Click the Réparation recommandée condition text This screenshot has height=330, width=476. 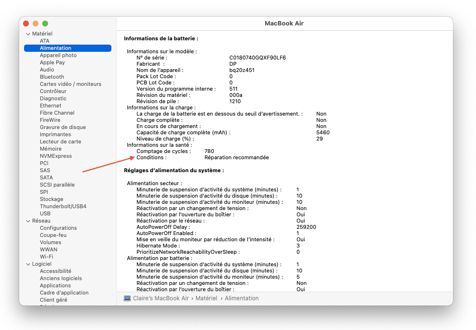(236, 157)
